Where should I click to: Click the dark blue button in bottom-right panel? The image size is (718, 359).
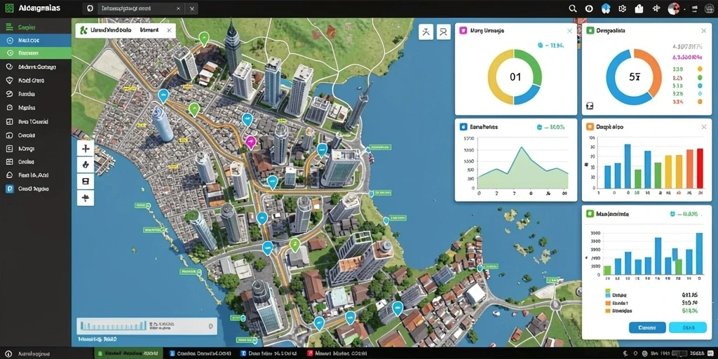[647, 327]
